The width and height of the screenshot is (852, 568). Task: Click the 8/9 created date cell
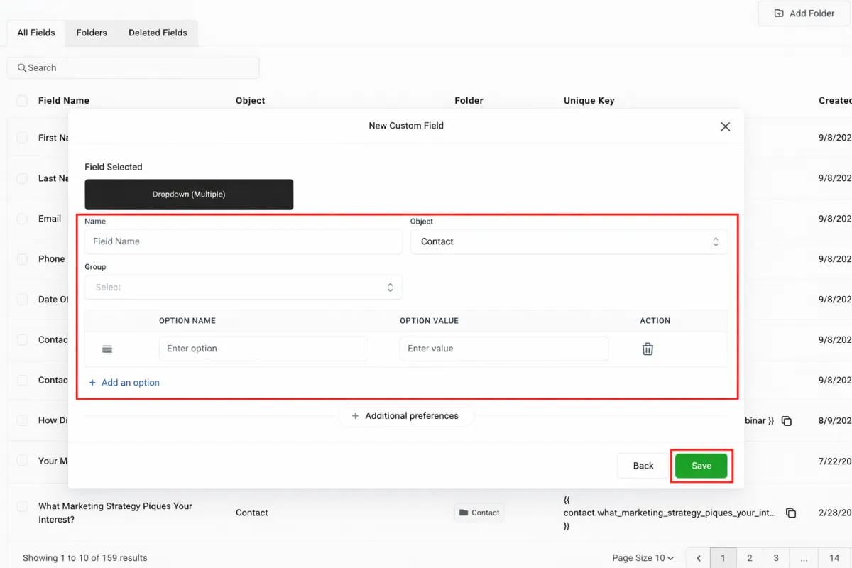(x=835, y=420)
